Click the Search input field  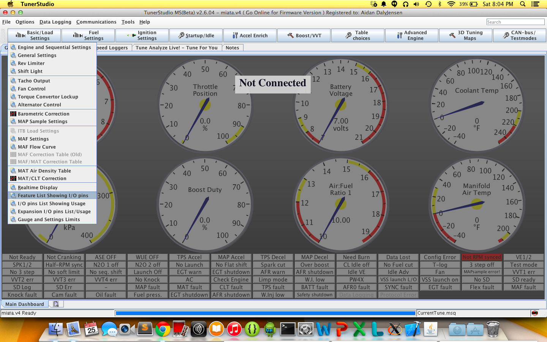point(515,22)
